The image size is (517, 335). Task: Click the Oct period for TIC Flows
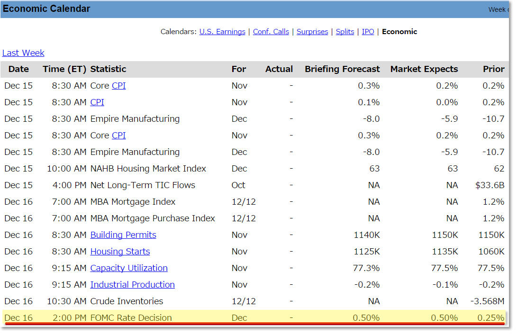click(238, 185)
